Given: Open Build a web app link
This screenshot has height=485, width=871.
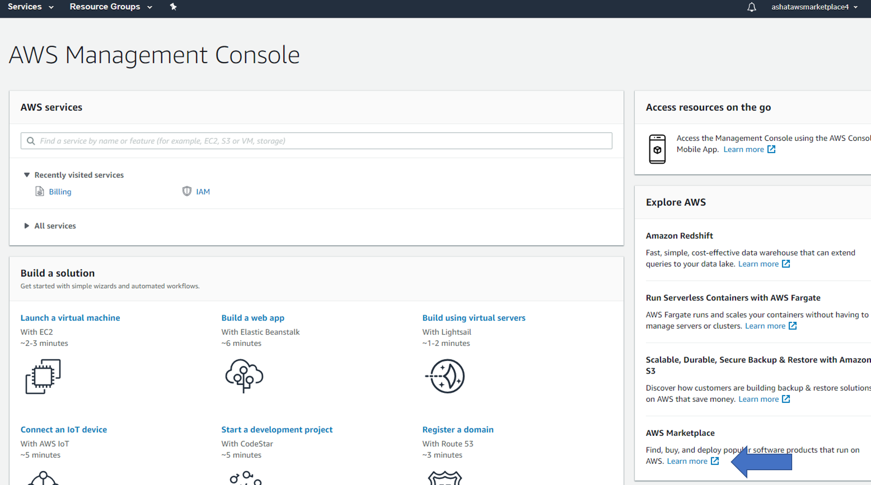Looking at the screenshot, I should click(253, 318).
